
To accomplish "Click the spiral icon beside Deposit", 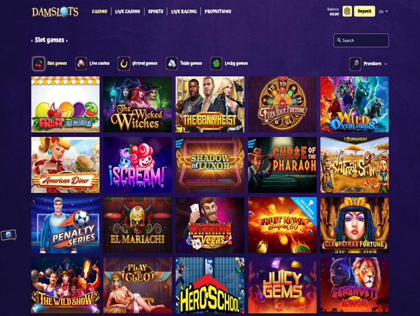I will [x=347, y=11].
